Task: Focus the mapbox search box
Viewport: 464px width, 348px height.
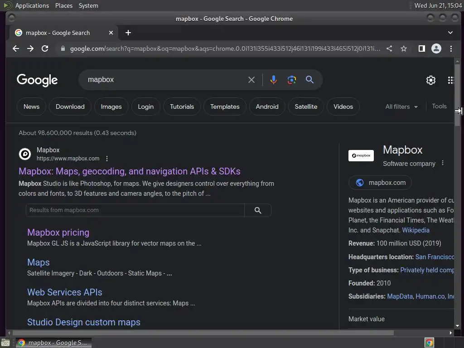Action: (166, 80)
